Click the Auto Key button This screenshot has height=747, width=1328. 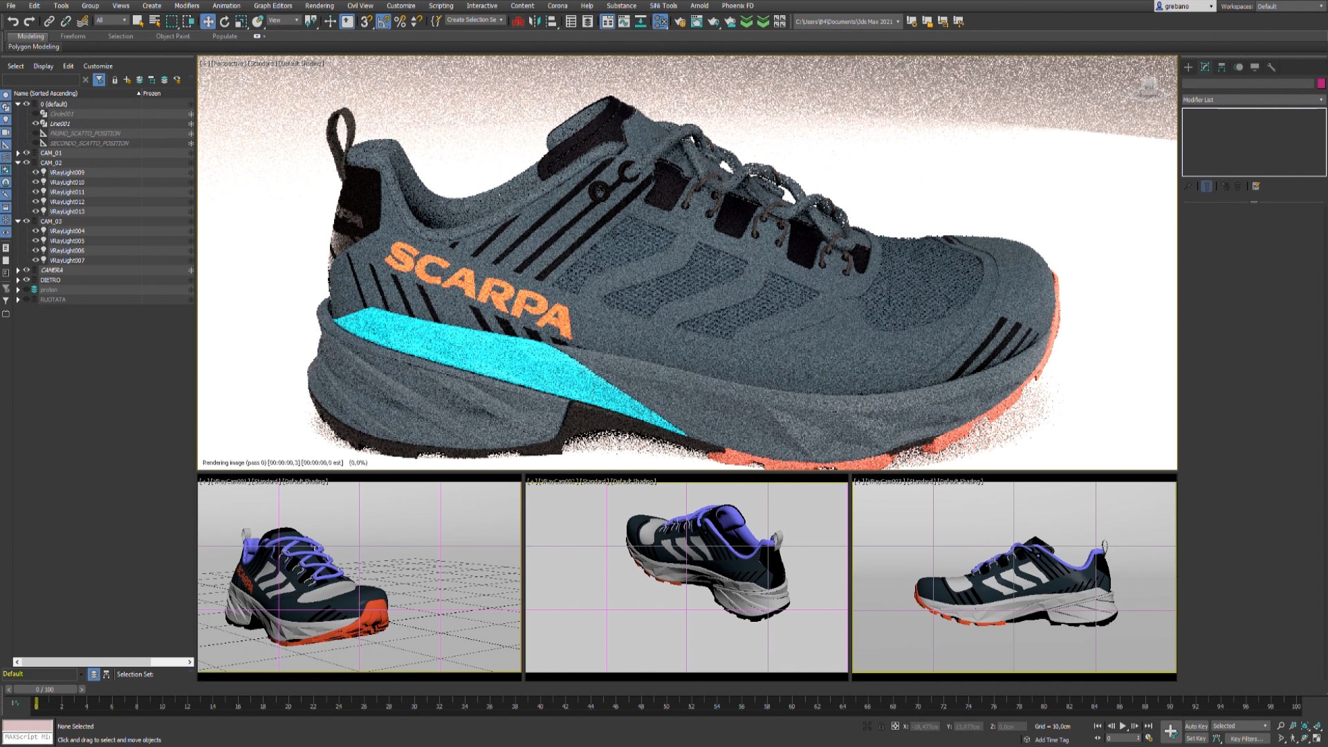(1196, 726)
